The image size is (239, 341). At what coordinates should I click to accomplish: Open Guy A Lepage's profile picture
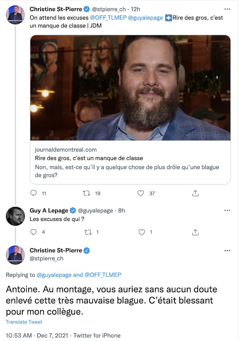[x=15, y=216]
